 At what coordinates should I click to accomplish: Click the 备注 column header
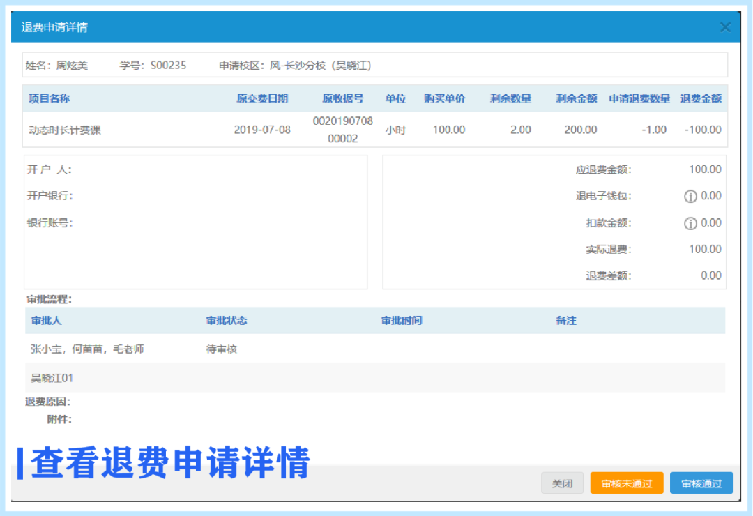point(566,321)
